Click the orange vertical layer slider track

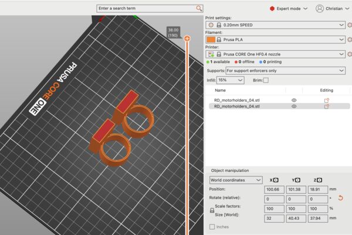(187, 139)
